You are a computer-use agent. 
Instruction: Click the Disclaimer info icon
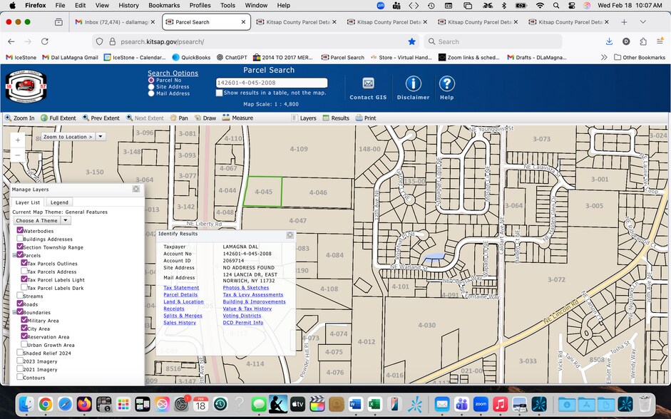point(413,84)
